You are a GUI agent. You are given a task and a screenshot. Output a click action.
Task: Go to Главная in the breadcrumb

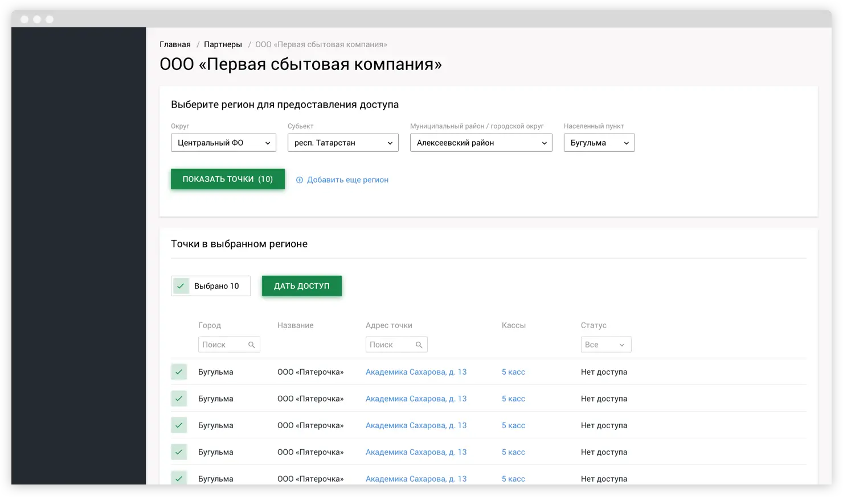click(x=175, y=44)
